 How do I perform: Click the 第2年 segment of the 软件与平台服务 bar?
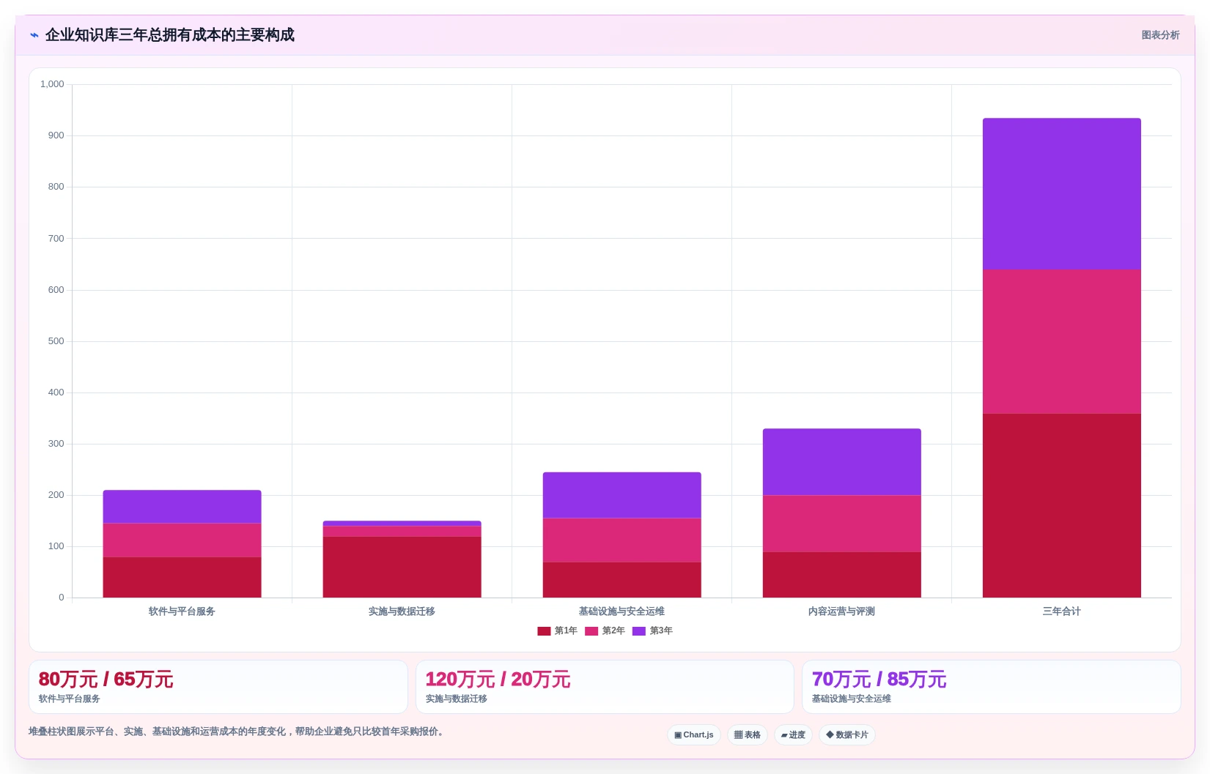pyautogui.click(x=182, y=540)
